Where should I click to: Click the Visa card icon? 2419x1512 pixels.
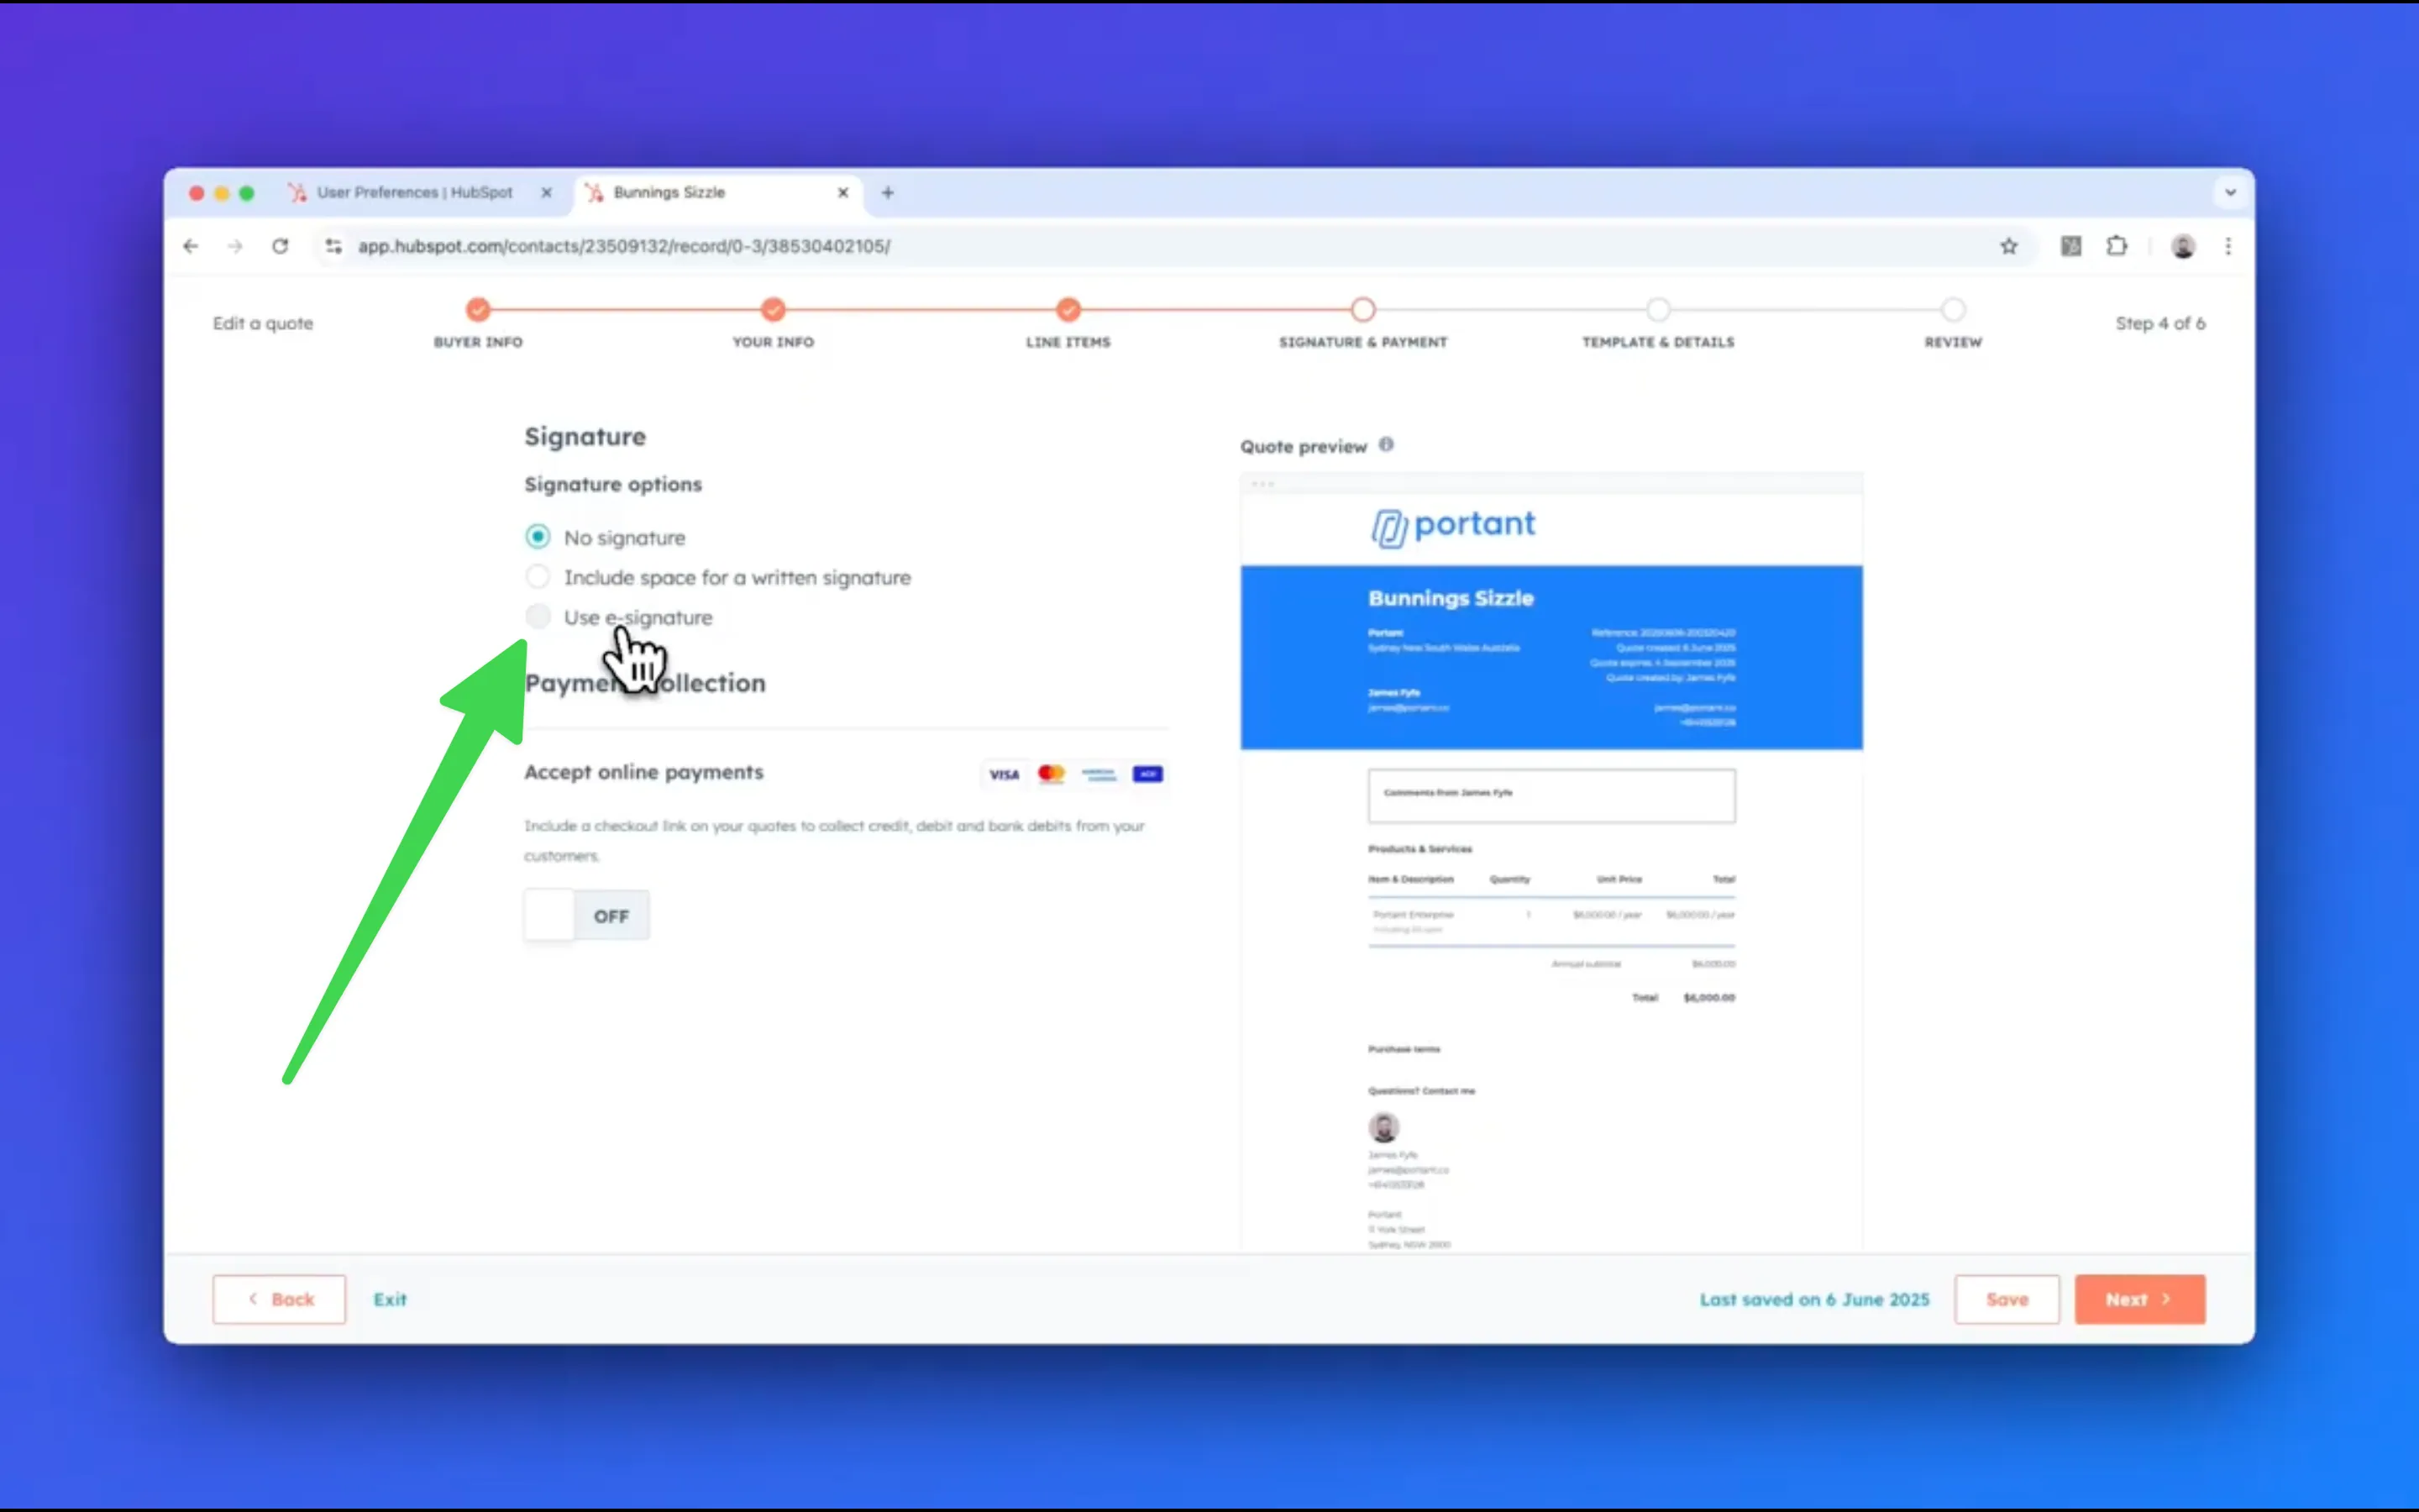1004,774
